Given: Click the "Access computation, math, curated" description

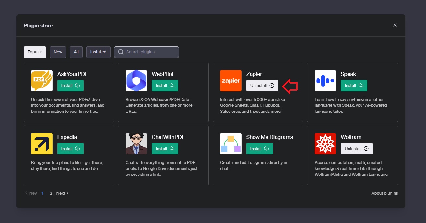Looking at the screenshot, I should 351,168.
